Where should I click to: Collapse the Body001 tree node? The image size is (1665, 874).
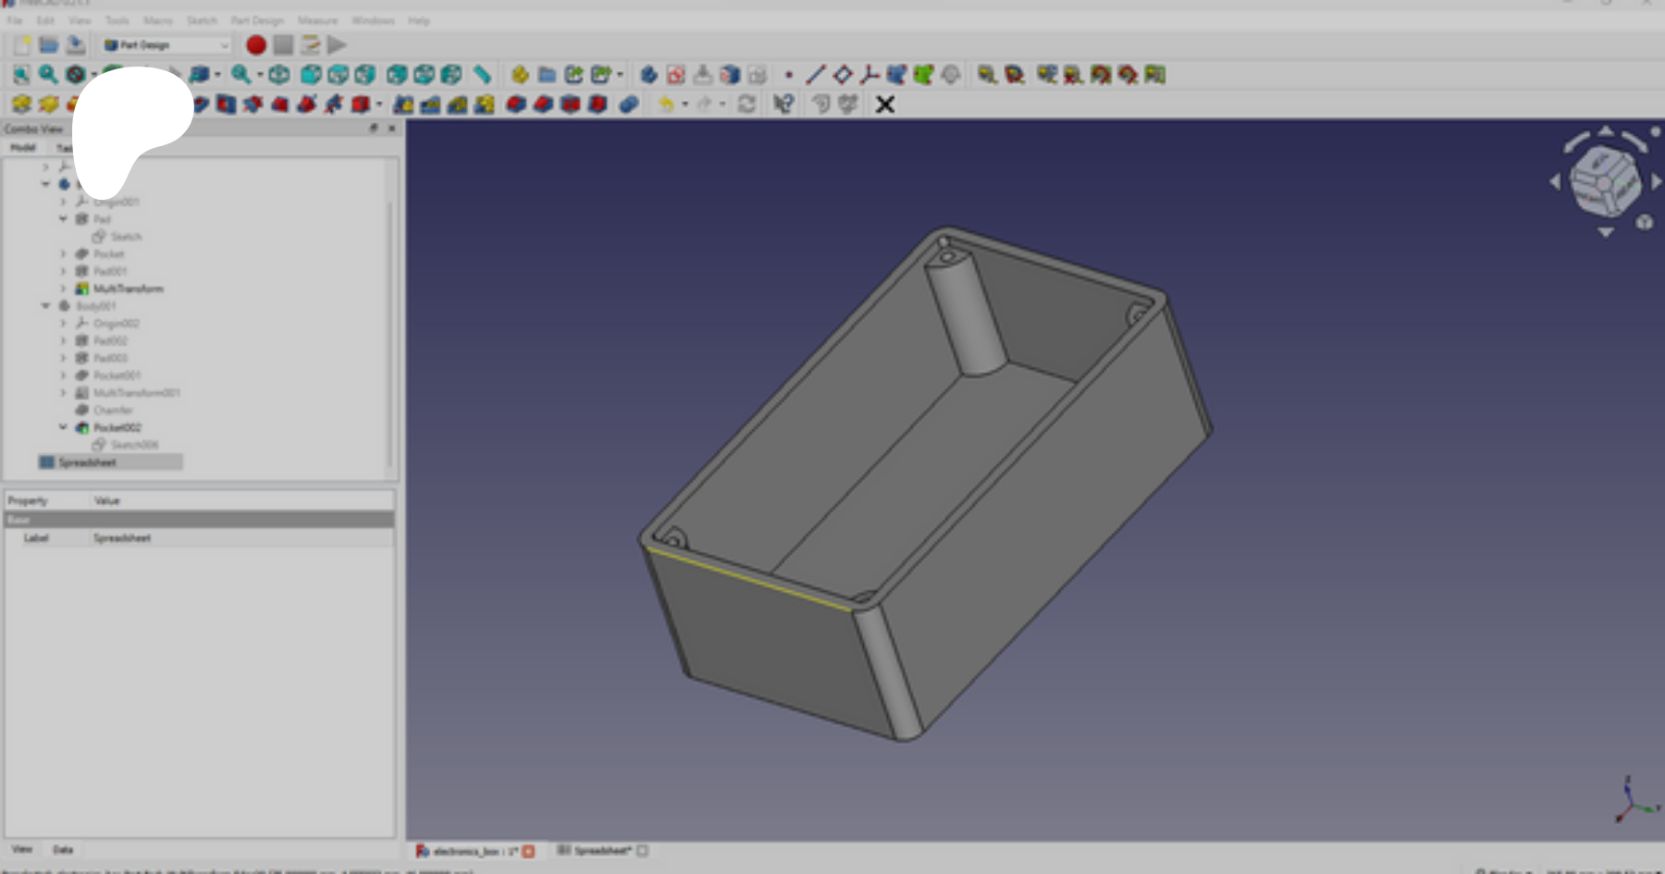(x=45, y=305)
